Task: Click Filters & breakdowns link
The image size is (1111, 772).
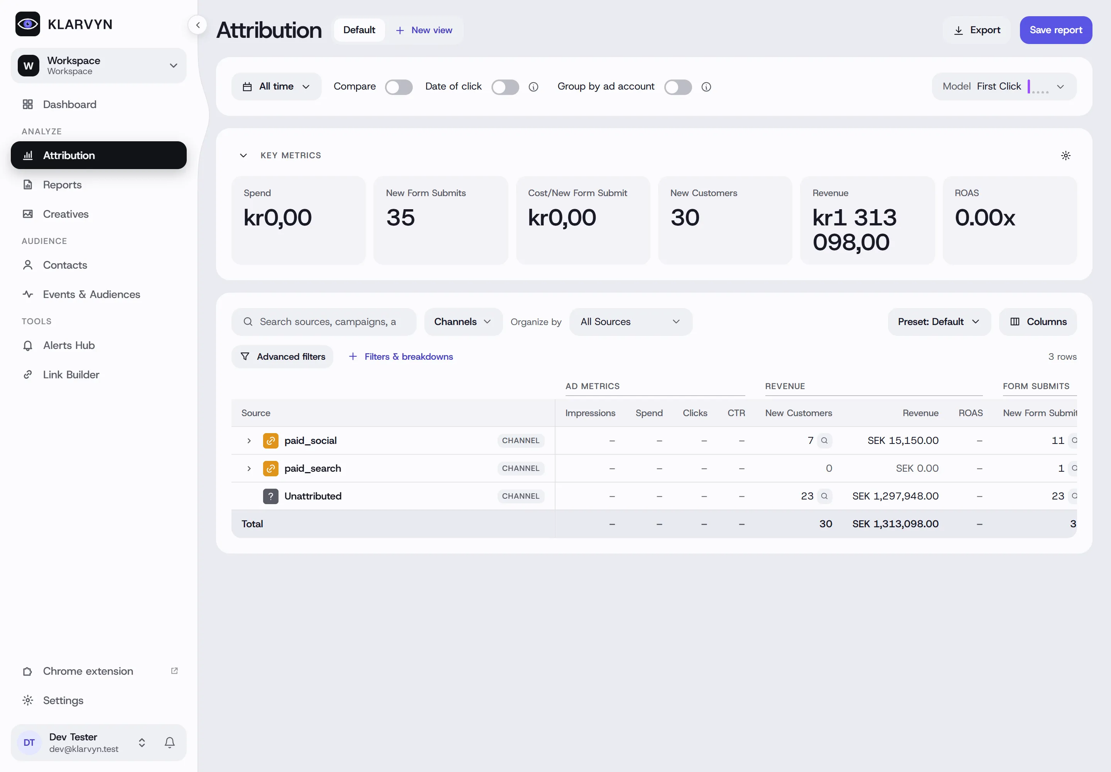Action: point(401,357)
